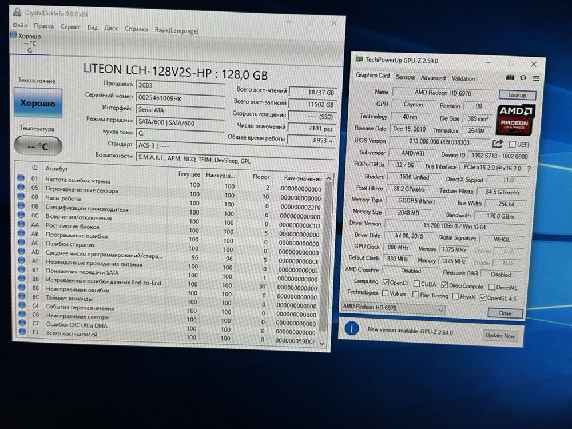Image resolution: width=572 pixels, height=429 pixels.
Task: Click status circle for B7 Понижения передачи SATA
Action: [x=22, y=269]
